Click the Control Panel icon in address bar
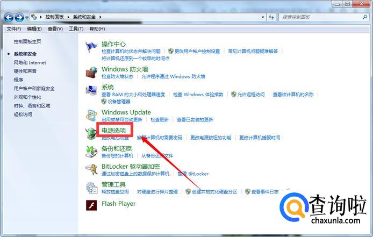 point(34,17)
